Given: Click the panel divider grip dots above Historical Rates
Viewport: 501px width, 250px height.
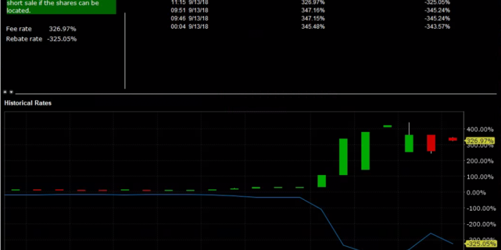Looking at the screenshot, I should coord(8,92).
